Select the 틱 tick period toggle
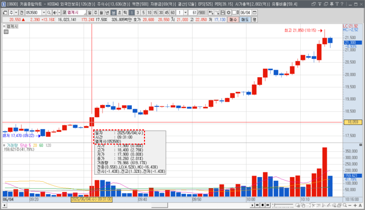Image resolution: width=365 pixels, height=210 pixels. 125,13
